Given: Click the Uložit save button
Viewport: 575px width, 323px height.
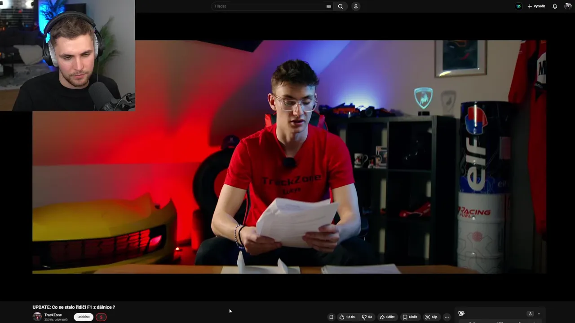Looking at the screenshot, I should pos(410,317).
